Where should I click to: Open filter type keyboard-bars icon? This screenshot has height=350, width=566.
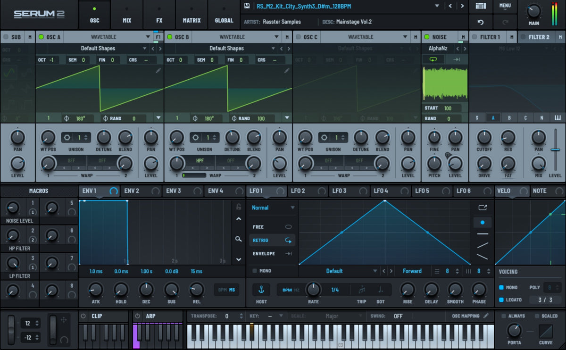(558, 118)
